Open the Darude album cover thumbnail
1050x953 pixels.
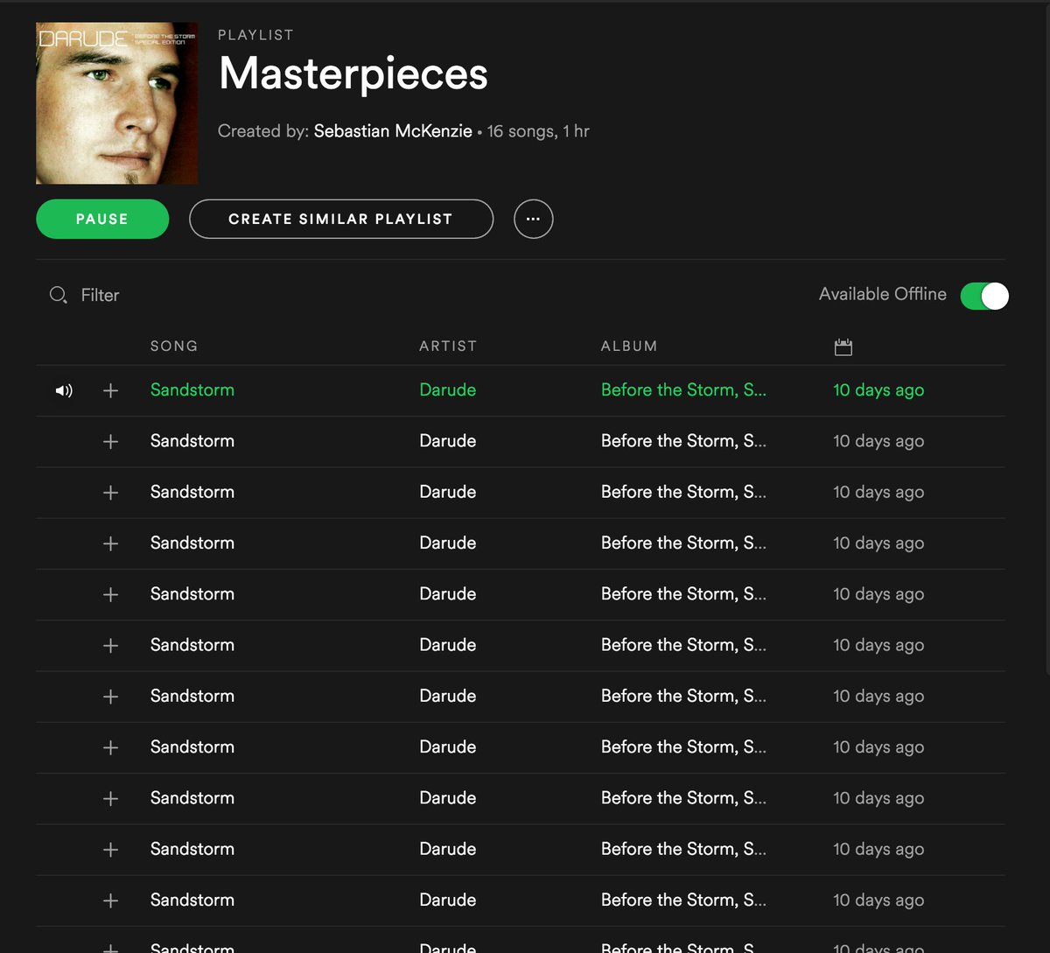click(116, 103)
